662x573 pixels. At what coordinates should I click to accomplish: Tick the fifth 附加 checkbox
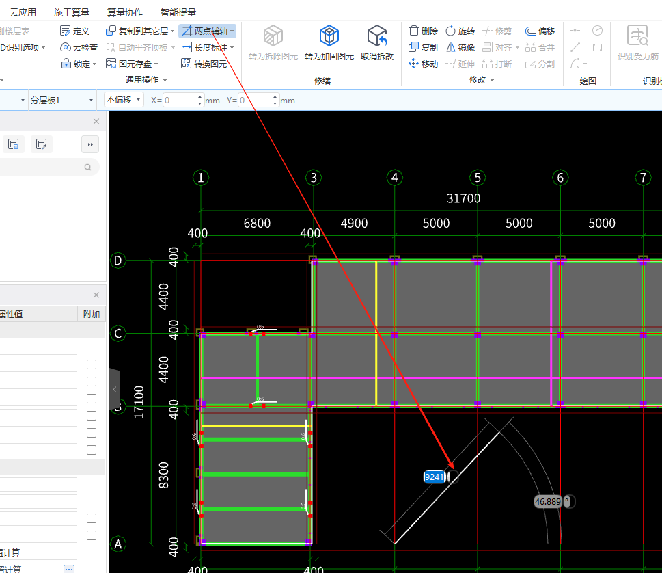pos(91,433)
